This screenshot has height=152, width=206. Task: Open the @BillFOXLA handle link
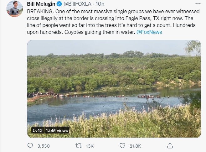77,4
